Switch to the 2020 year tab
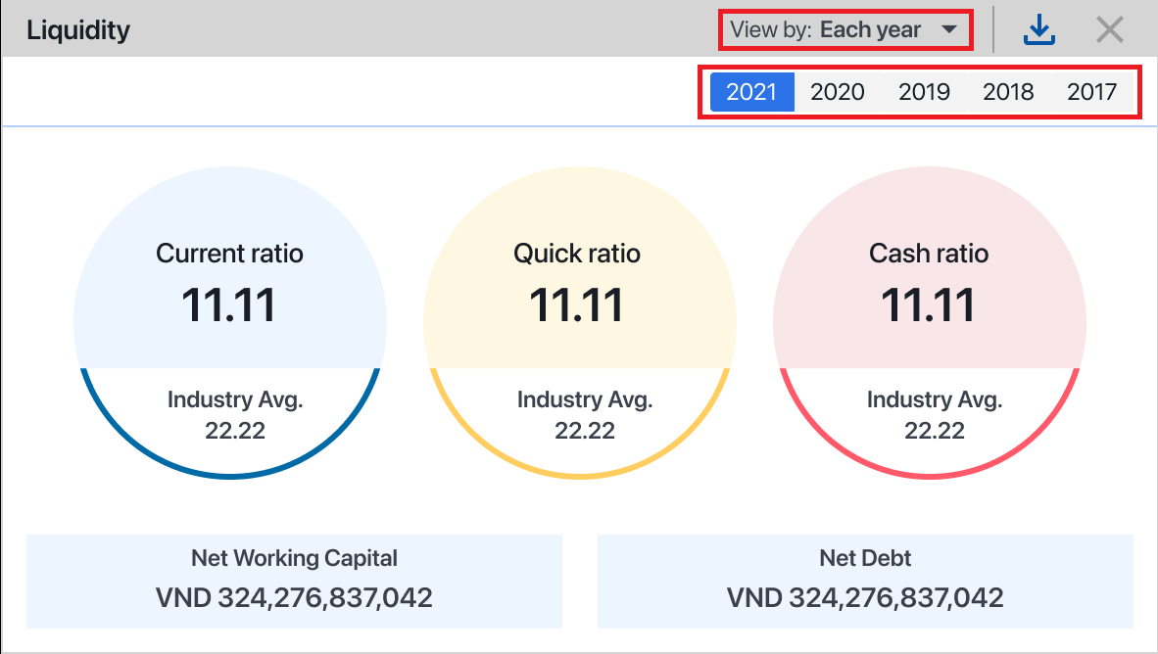The width and height of the screenshot is (1158, 654). [x=838, y=92]
